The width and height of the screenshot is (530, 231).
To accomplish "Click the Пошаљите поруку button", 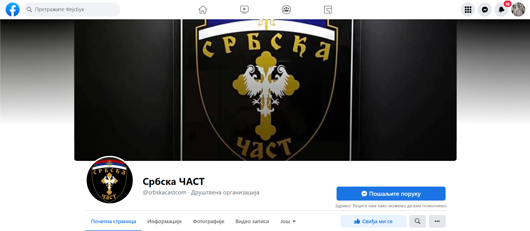I will 391,194.
